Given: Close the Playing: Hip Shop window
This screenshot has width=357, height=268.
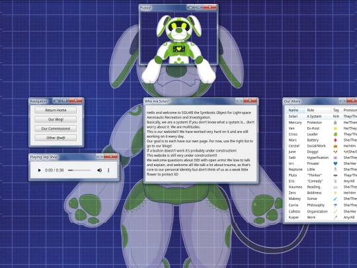Looking at the screenshot, I should (110, 156).
